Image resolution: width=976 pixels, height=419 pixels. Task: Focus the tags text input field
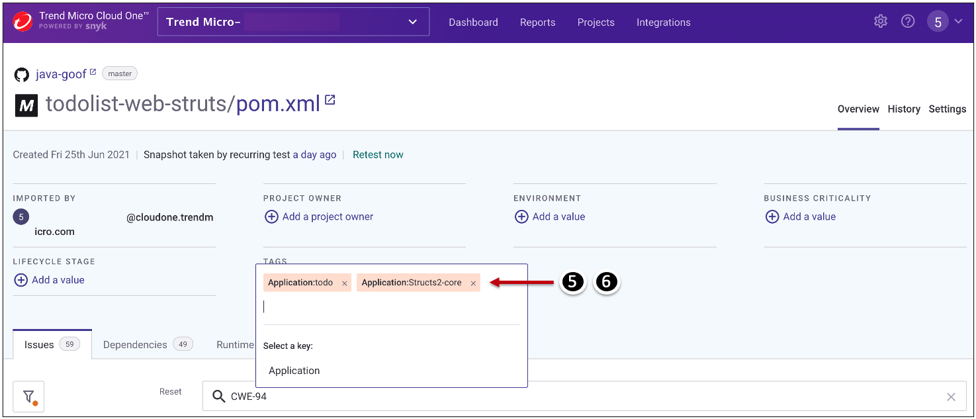[x=390, y=306]
